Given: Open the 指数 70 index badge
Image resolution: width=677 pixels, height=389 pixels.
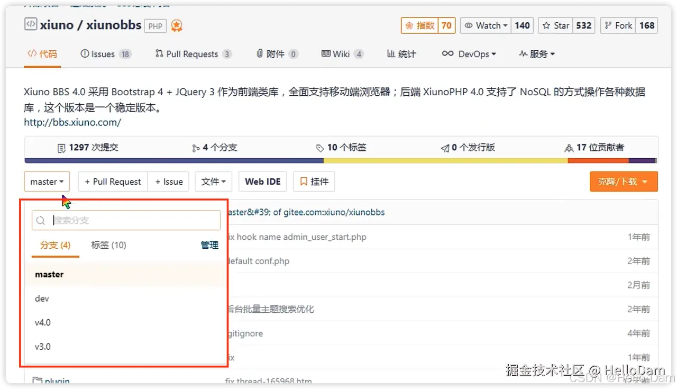Looking at the screenshot, I should (428, 25).
